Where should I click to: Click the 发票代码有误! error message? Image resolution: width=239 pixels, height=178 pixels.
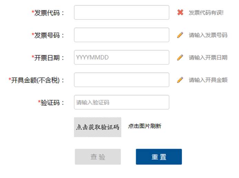(x=206, y=12)
